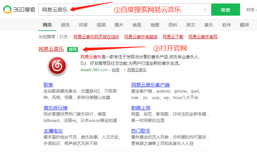Open the 歌单 sublink
The image size is (257, 152).
(48, 85)
